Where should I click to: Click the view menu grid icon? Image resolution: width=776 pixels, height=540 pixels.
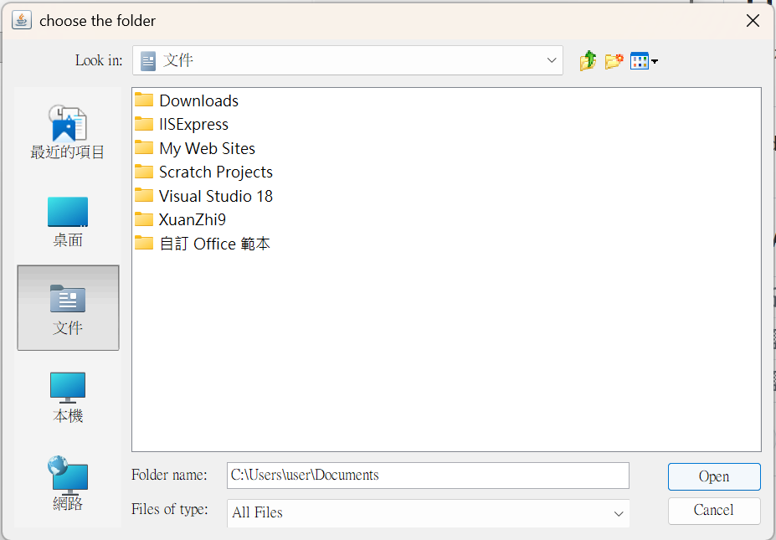click(639, 60)
